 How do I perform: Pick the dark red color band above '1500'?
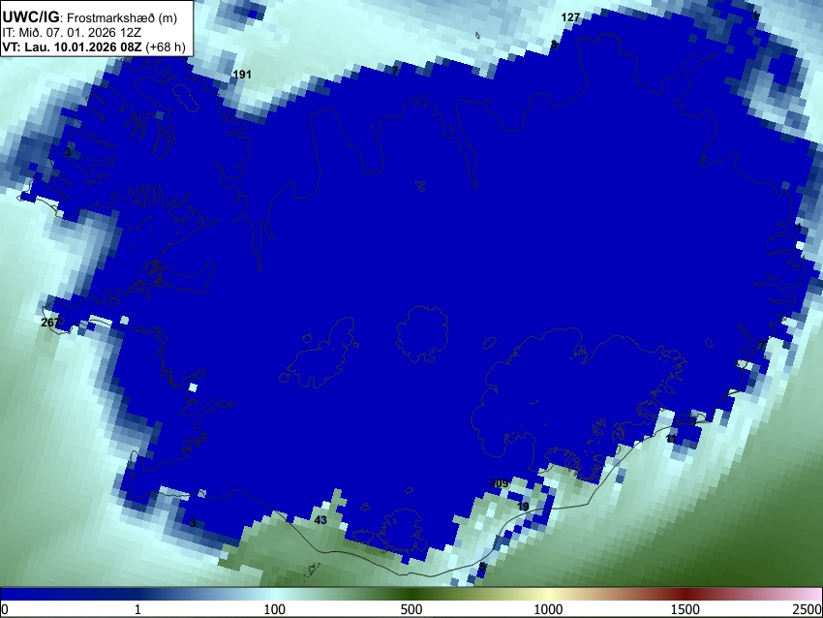686,594
